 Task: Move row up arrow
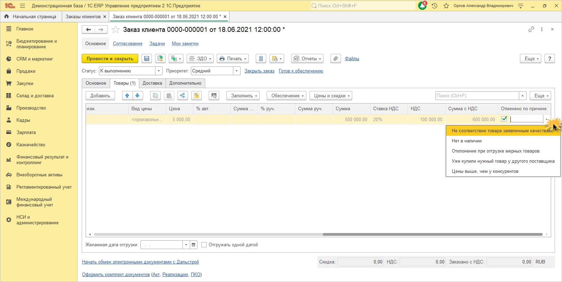click(x=127, y=96)
